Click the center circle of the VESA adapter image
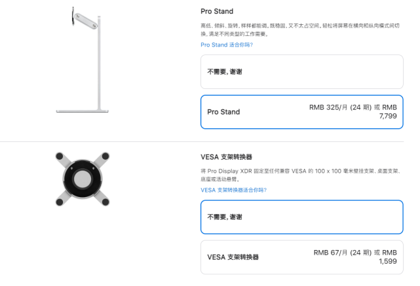The height and width of the screenshot is (286, 420). click(83, 179)
